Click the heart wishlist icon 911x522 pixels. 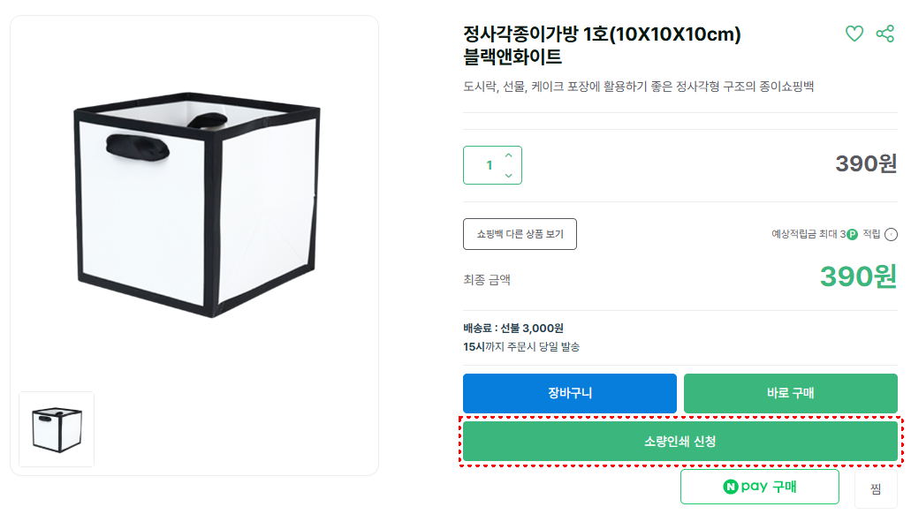click(854, 34)
